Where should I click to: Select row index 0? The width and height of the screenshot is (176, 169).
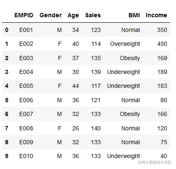pyautogui.click(x=7, y=30)
